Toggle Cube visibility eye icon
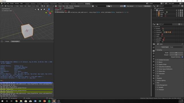 coord(177,14)
